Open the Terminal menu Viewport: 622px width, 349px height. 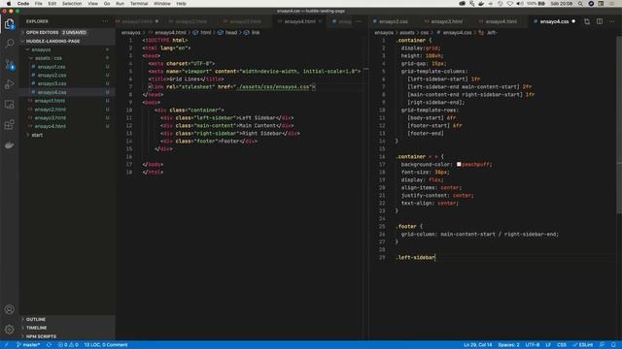tap(139, 4)
